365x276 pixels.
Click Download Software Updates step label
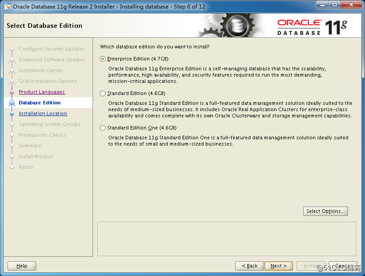tap(52, 60)
